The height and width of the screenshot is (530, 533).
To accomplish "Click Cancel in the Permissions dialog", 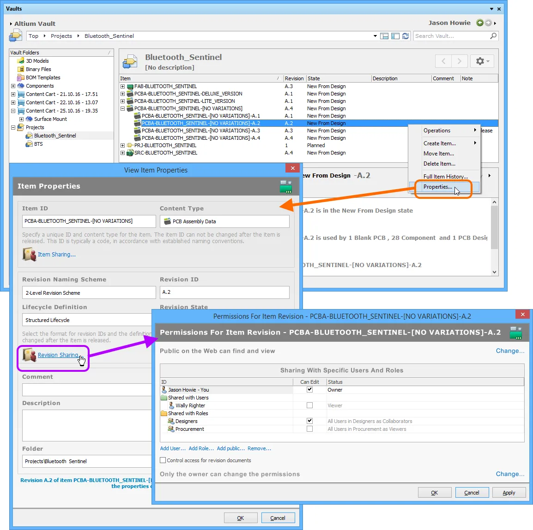I will 472,492.
